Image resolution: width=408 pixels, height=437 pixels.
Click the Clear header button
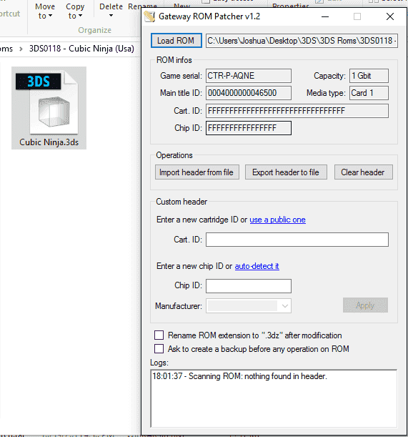(x=364, y=172)
